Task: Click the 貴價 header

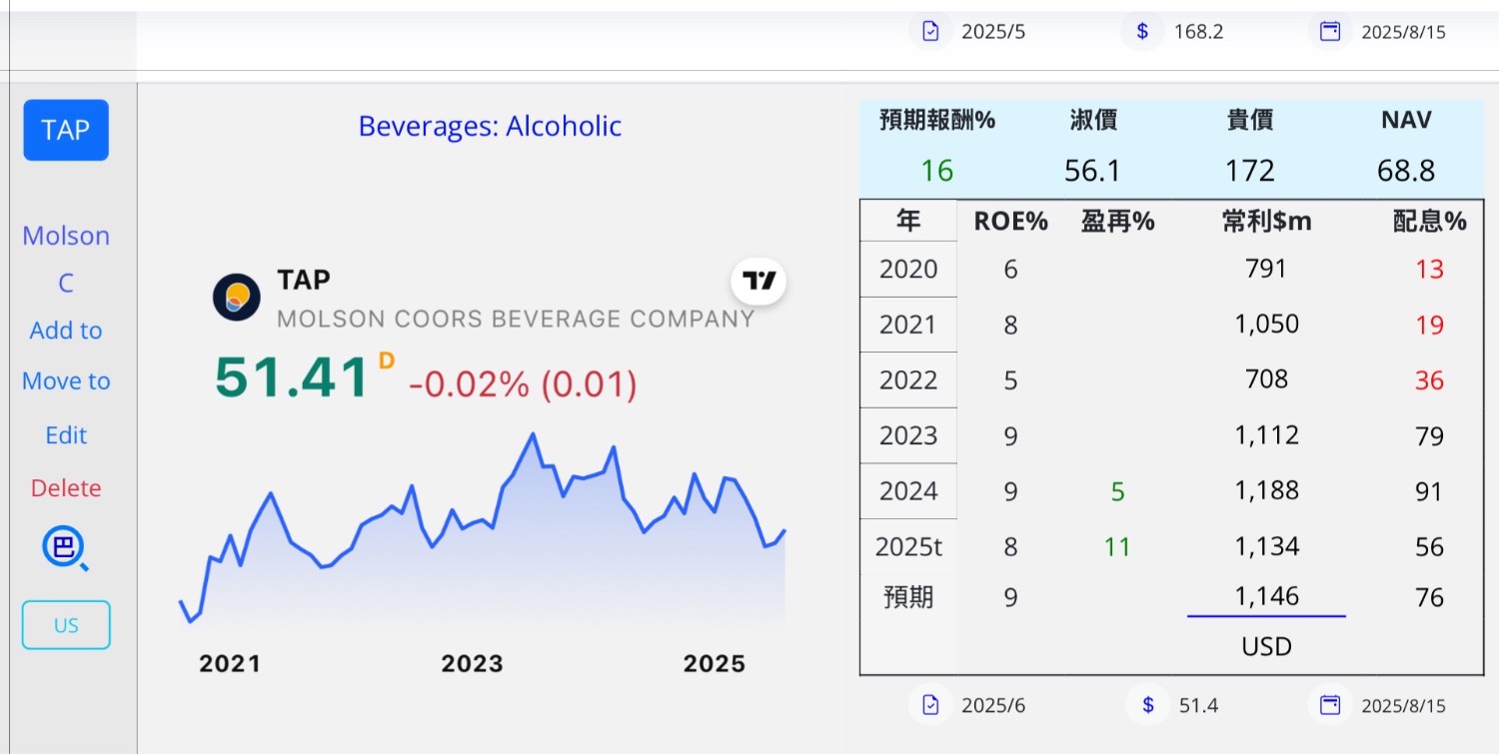Action: click(1250, 121)
